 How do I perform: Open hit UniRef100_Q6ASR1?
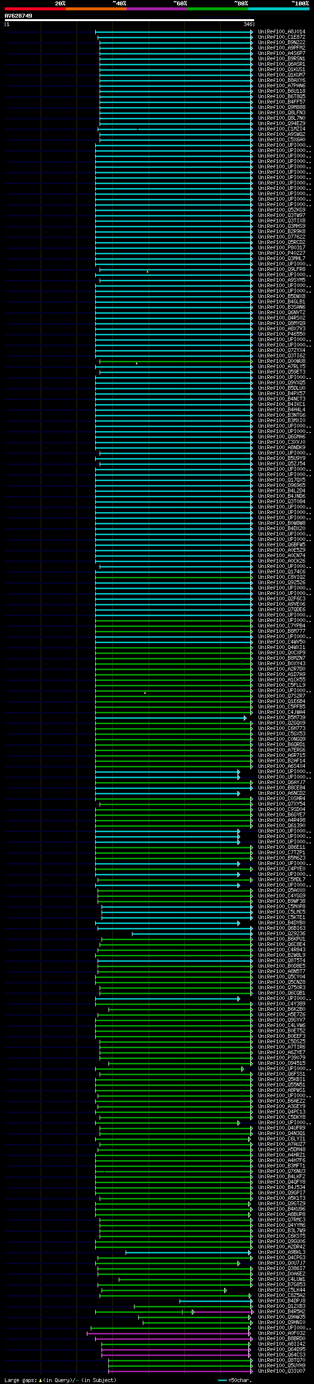pos(282,64)
